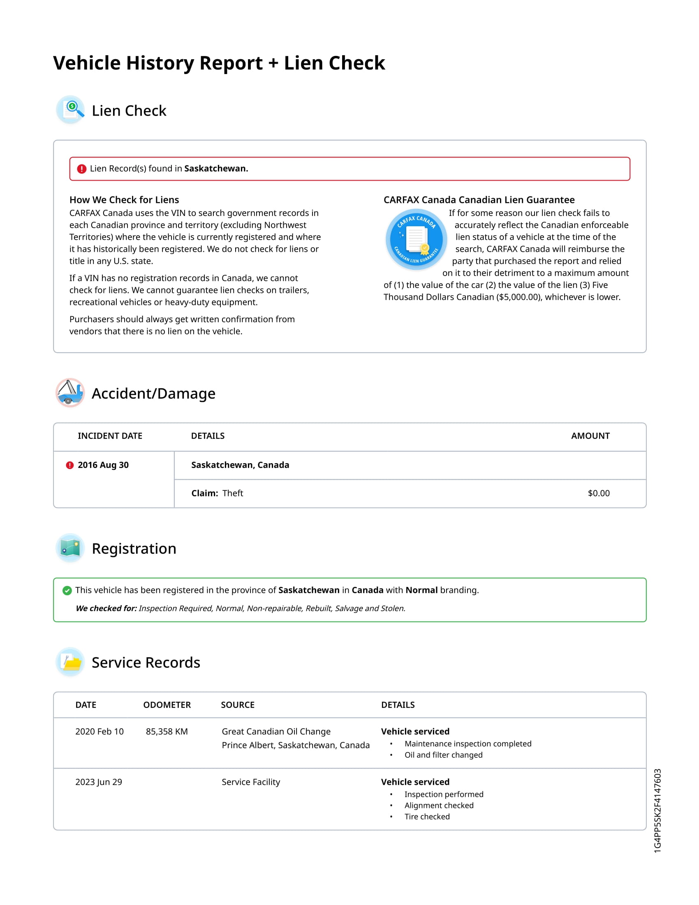
Task: Click the 'We checked for:' branding list line
Action: point(240,608)
